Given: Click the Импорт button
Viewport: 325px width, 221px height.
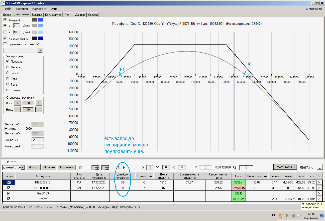Looking at the screenshot, I should tap(34, 167).
